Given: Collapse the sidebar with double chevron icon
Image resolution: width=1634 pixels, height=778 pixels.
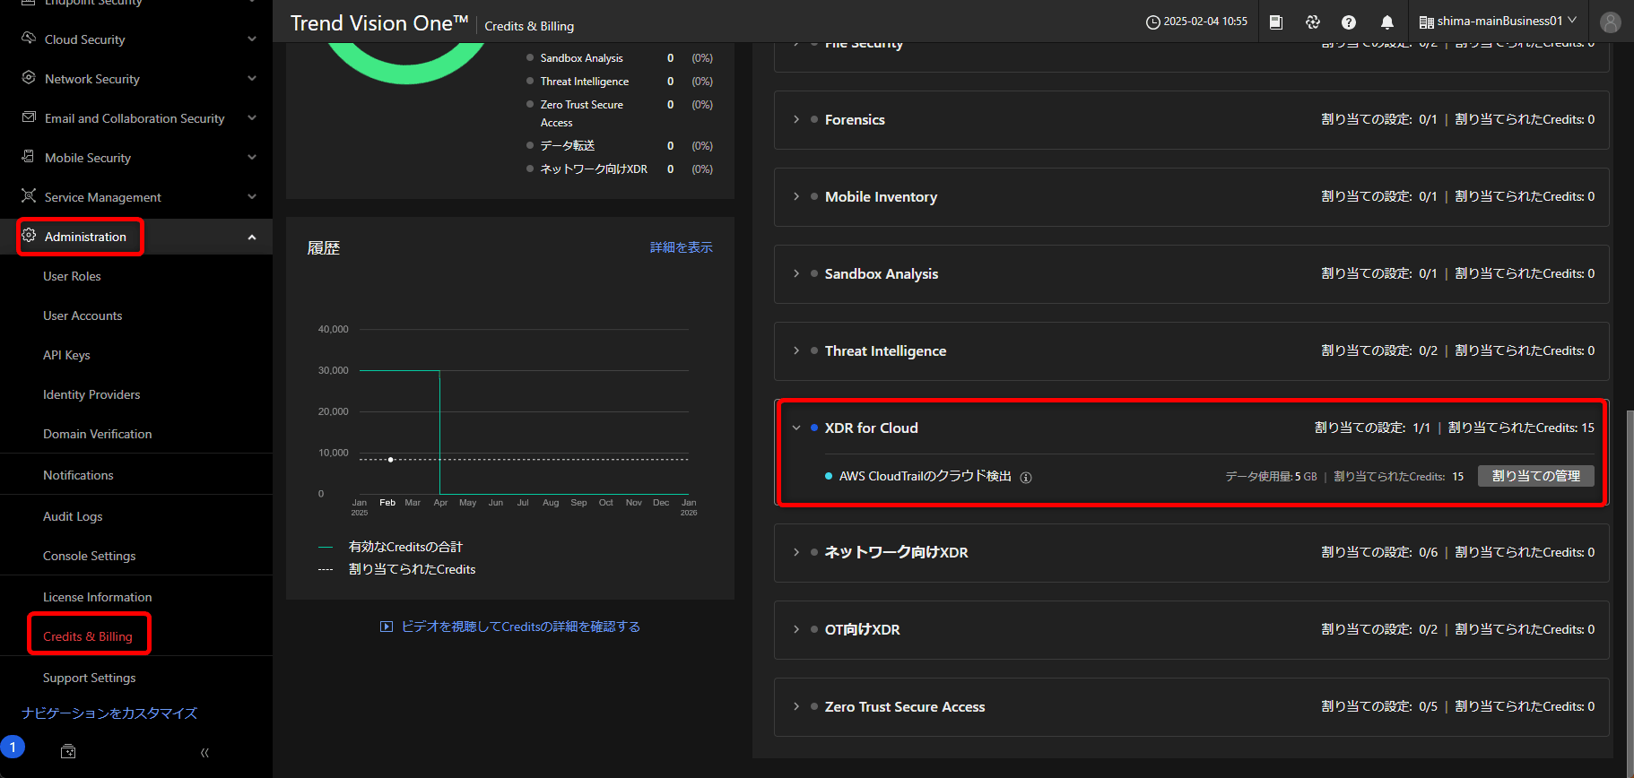Looking at the screenshot, I should 204,753.
